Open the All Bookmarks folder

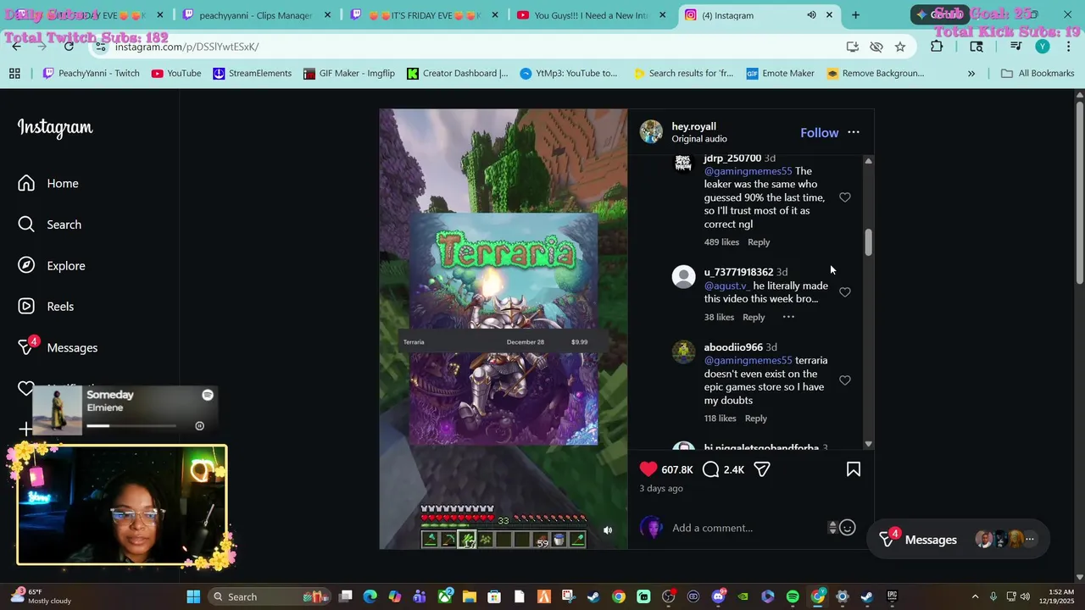1038,74
